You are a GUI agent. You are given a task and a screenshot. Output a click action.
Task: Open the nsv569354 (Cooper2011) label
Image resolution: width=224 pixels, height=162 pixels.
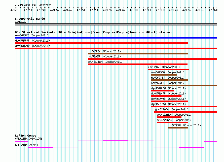[104, 56]
